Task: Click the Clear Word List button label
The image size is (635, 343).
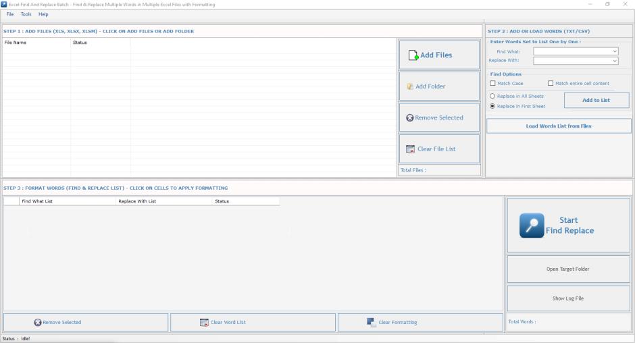Action: pos(228,322)
